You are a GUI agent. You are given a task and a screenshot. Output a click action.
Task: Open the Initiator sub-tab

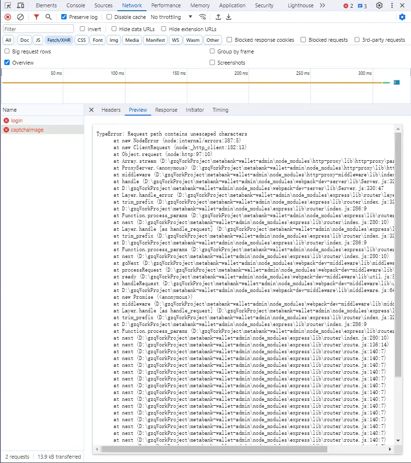pos(195,110)
